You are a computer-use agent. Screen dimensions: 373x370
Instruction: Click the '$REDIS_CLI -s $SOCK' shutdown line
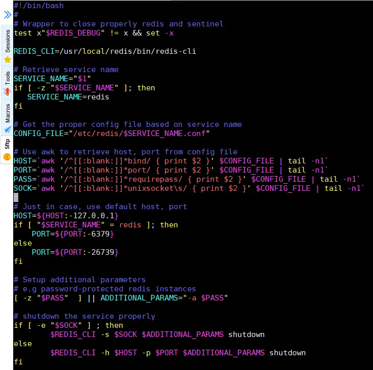click(x=157, y=334)
